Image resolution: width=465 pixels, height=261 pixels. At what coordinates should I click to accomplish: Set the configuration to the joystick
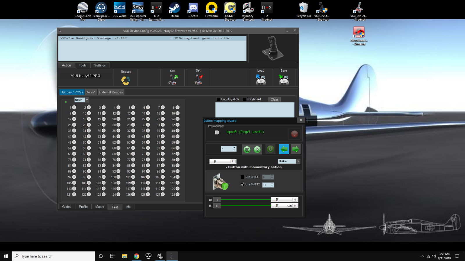(198, 79)
